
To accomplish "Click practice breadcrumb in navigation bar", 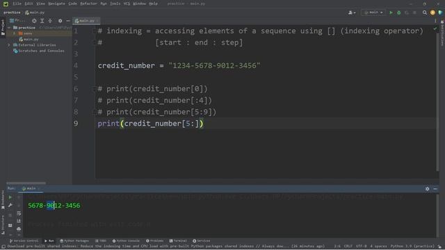I will [12, 12].
